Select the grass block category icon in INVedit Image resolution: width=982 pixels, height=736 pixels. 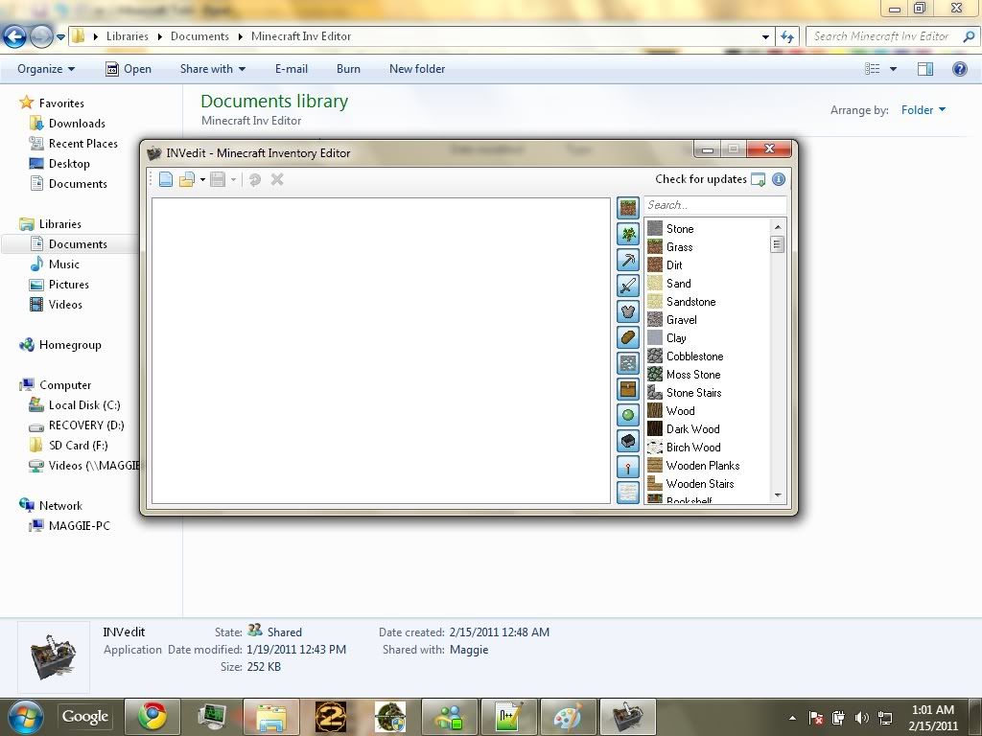628,207
